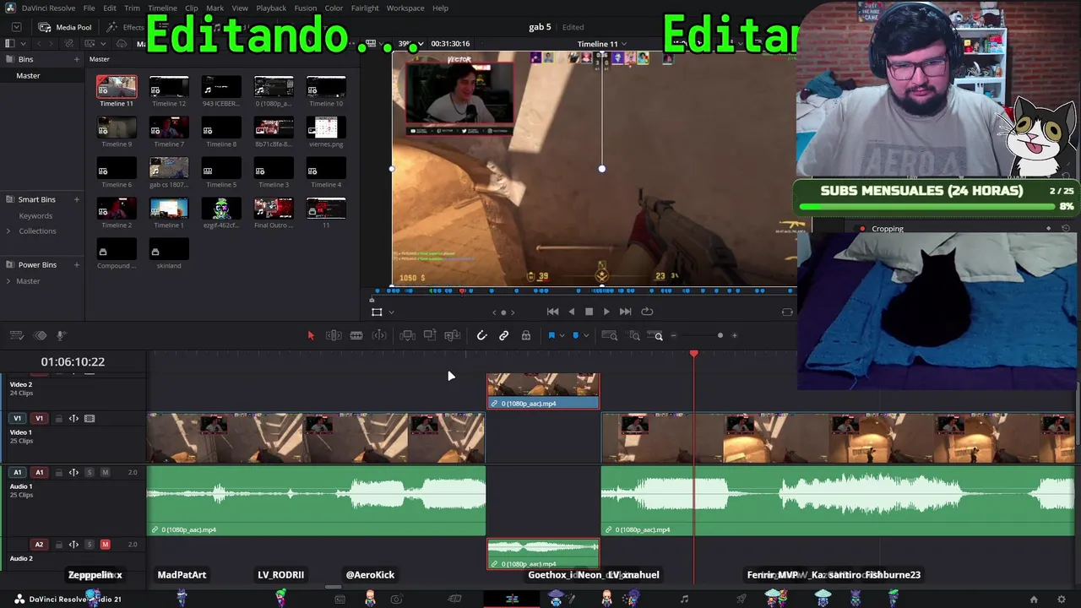Add a blue flag to clip
The width and height of the screenshot is (1081, 608).
(551, 335)
